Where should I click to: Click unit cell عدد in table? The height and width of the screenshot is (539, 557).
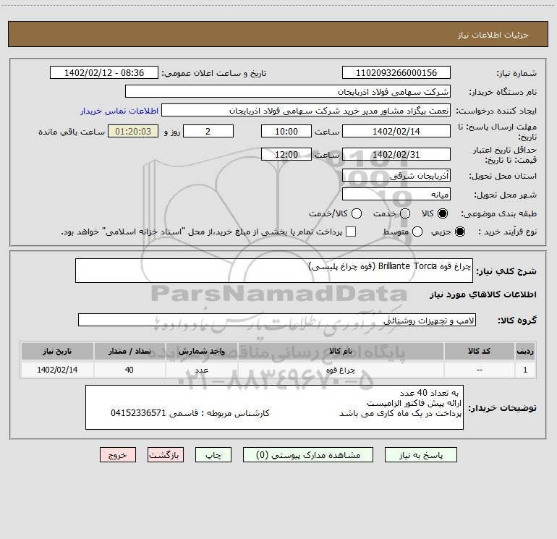tap(201, 370)
